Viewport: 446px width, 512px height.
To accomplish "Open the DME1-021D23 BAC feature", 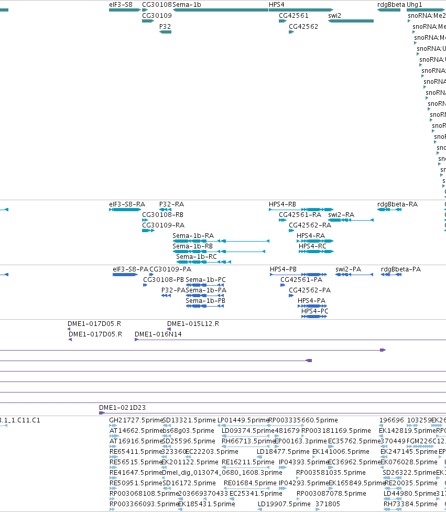I will click(273, 413).
